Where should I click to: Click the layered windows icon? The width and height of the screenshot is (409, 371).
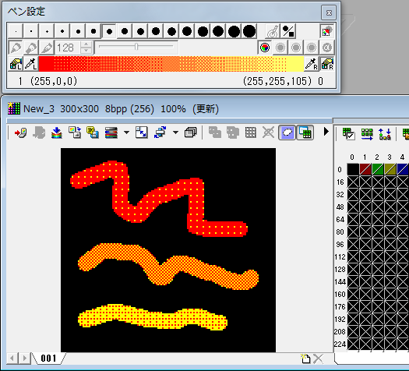191,132
